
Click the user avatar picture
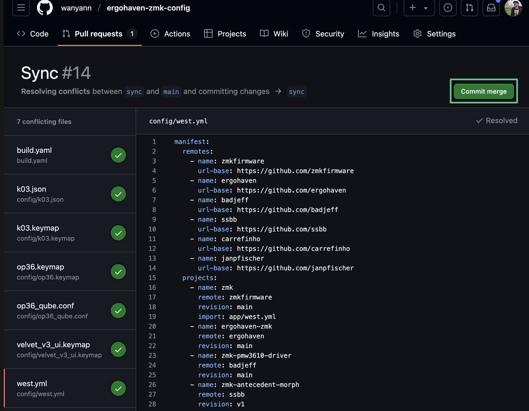tap(513, 8)
